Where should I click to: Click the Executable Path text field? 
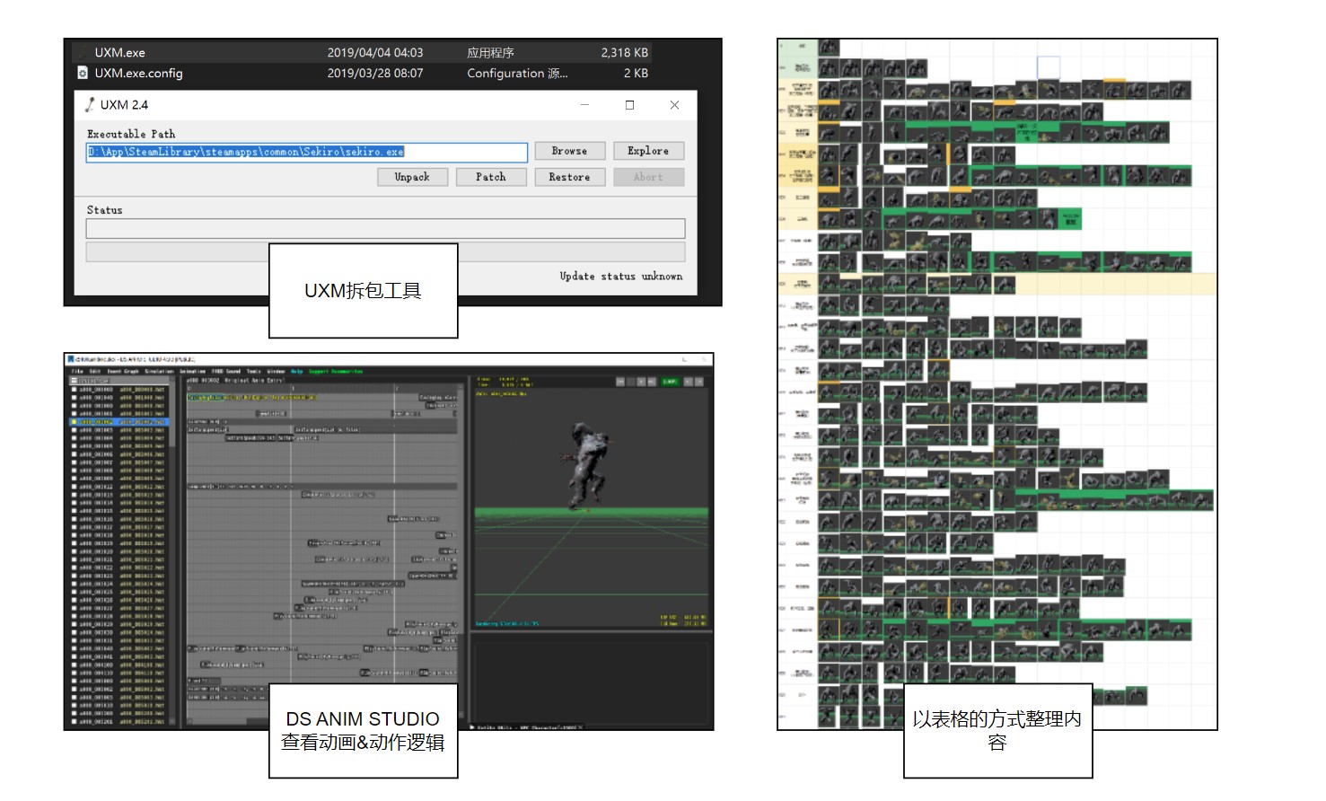[x=306, y=153]
